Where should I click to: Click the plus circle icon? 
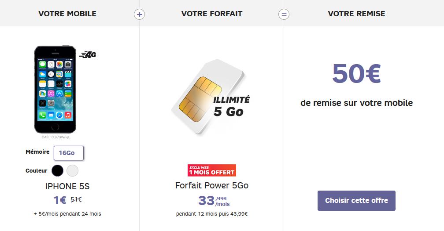pos(139,14)
